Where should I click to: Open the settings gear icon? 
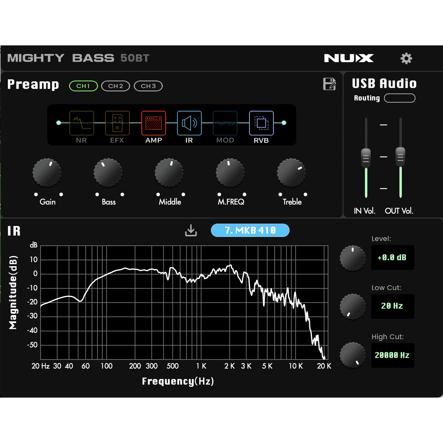(x=406, y=58)
